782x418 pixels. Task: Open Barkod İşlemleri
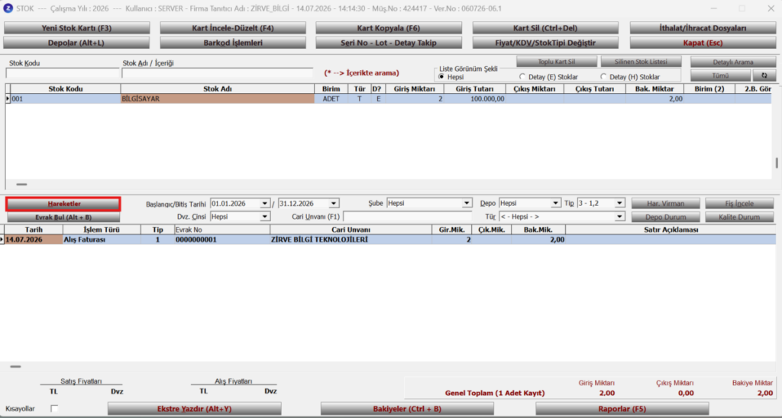[x=233, y=43]
